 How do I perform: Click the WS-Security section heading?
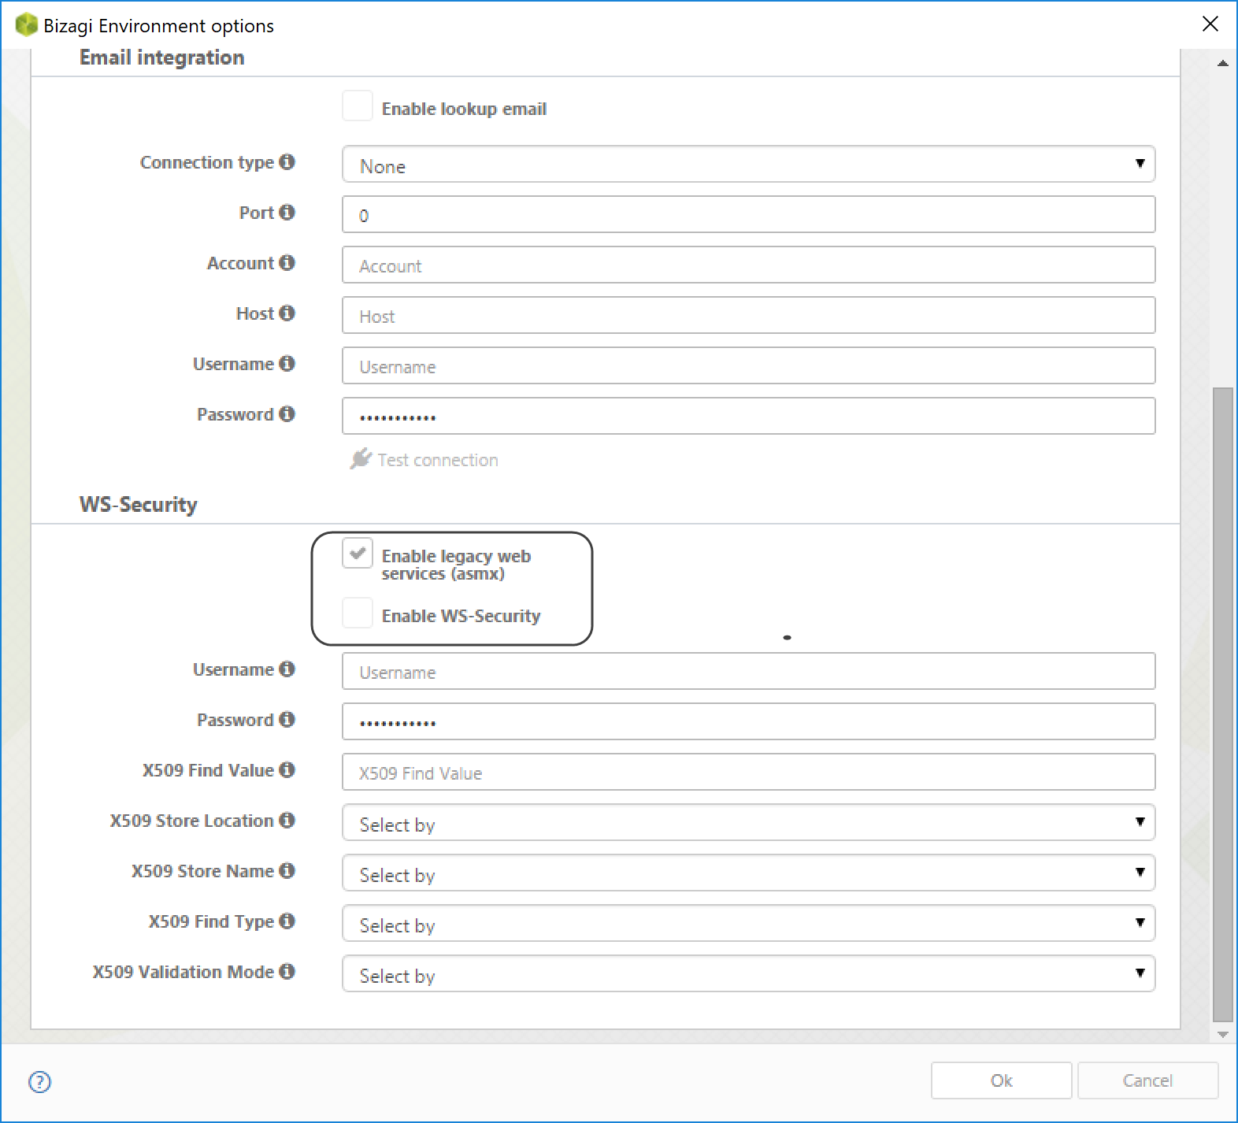[138, 505]
